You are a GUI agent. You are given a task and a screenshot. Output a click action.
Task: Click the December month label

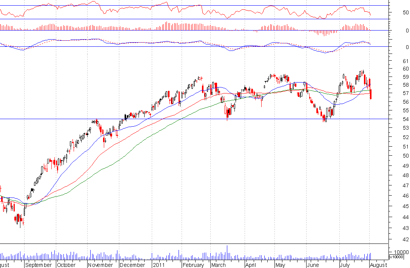tap(132, 265)
